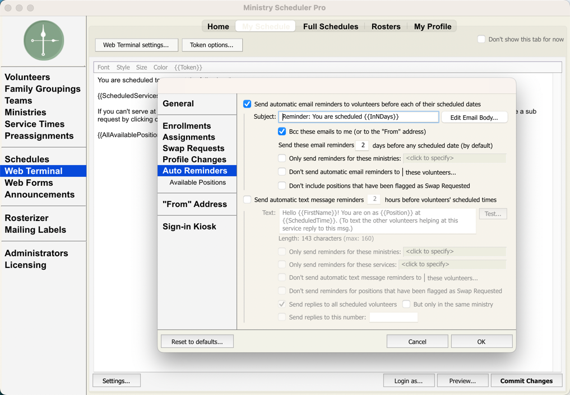Image resolution: width=570 pixels, height=395 pixels.
Task: Click the Ministry Scheduler Pro clock logo
Action: (x=44, y=40)
